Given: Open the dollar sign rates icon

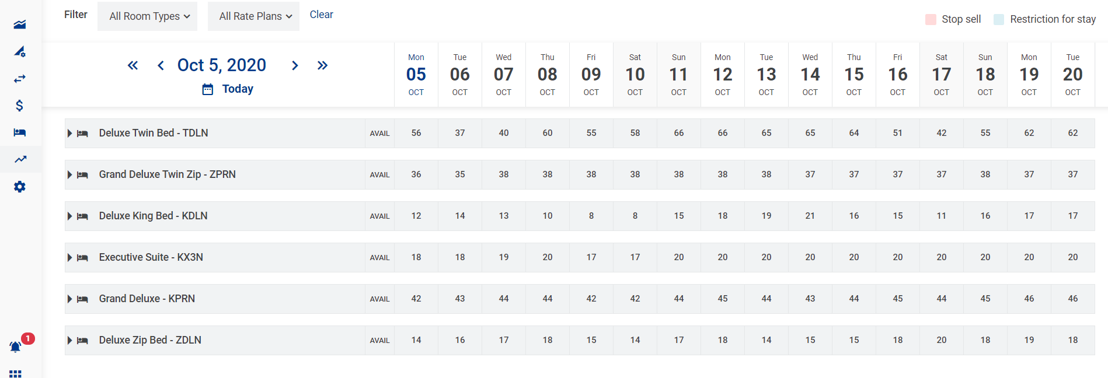Looking at the screenshot, I should pyautogui.click(x=20, y=106).
